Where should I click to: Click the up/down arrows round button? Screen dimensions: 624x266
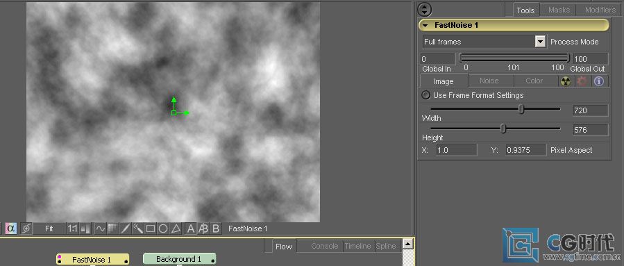click(425, 10)
